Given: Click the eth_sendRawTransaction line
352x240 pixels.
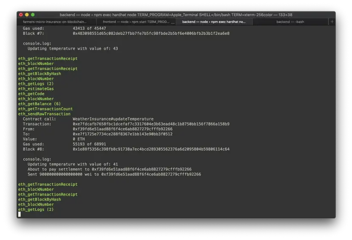Looking at the screenshot, I should click(44, 114).
